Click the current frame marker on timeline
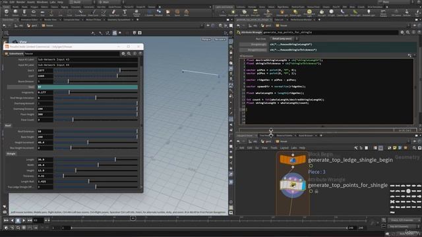This screenshot has height=237, width=422. point(133,219)
